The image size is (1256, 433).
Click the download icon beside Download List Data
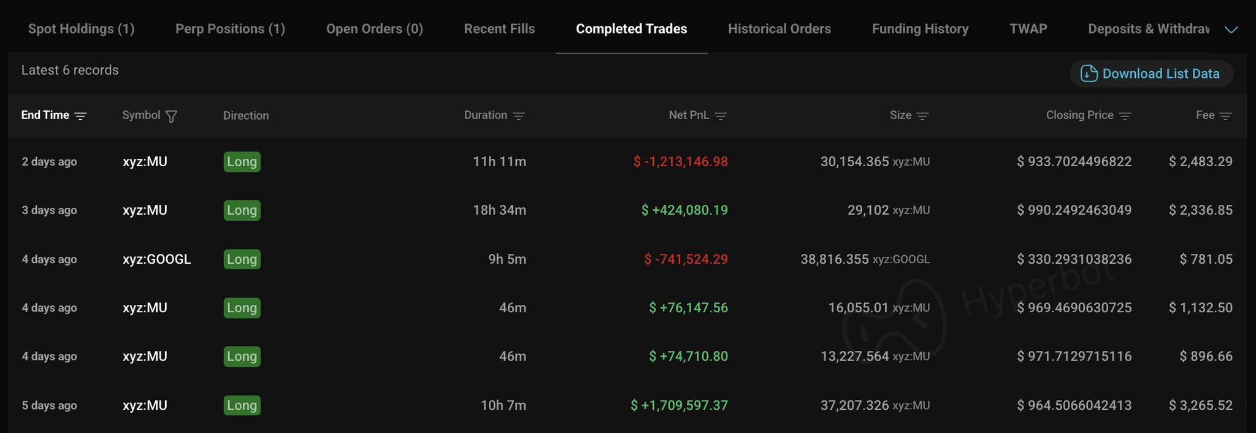[x=1089, y=74]
